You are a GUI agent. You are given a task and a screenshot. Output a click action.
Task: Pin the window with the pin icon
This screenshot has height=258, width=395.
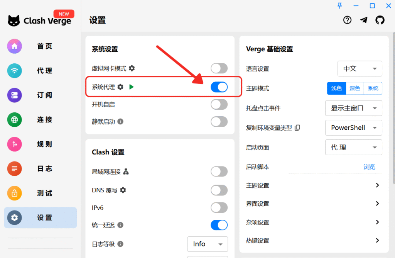pos(339,5)
